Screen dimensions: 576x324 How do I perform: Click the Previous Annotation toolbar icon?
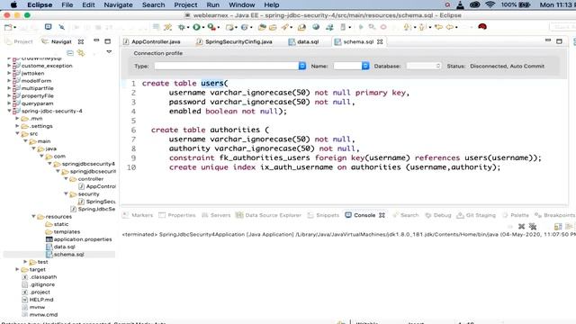coord(422,27)
